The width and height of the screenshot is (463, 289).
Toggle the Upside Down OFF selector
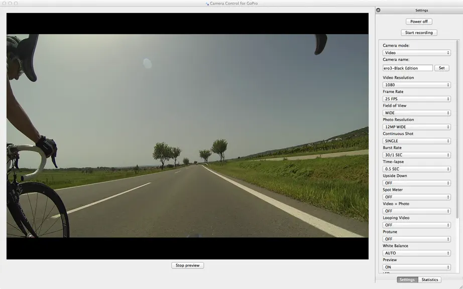click(416, 183)
